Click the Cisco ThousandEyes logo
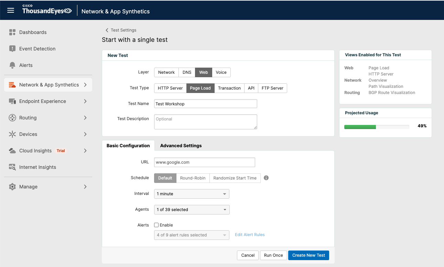The height and width of the screenshot is (267, 444). (47, 10)
